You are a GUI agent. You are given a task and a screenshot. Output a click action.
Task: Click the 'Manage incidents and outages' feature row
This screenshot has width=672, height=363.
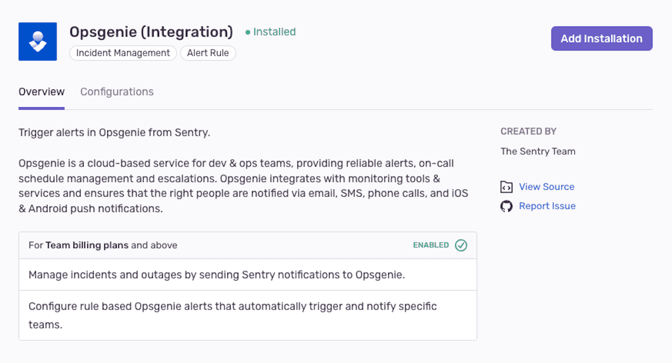tap(217, 275)
